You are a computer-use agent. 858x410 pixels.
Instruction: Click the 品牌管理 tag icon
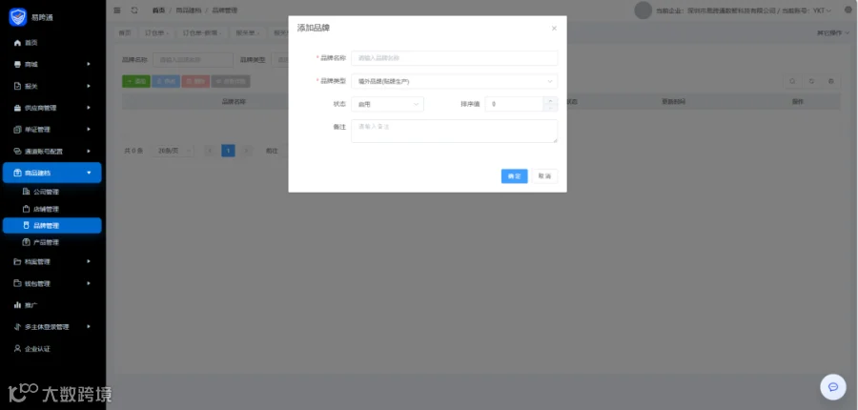(26, 225)
